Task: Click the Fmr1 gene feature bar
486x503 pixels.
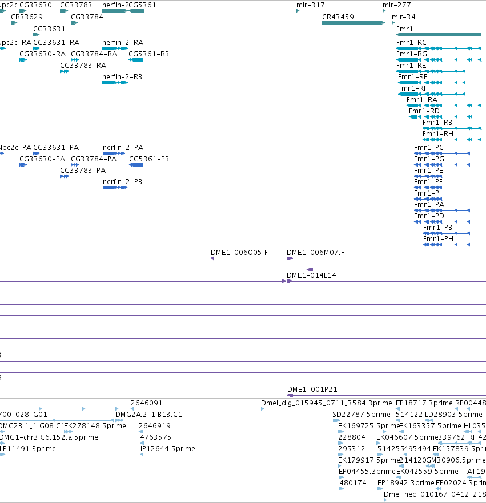Action: click(x=439, y=35)
